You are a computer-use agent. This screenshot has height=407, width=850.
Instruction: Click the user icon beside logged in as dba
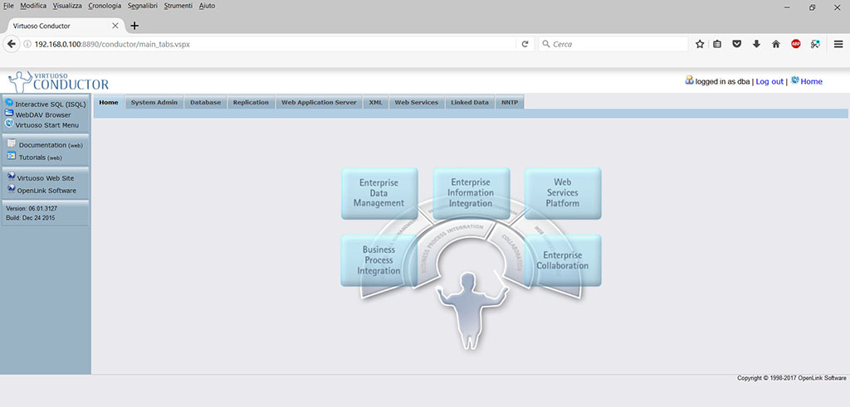[689, 80]
